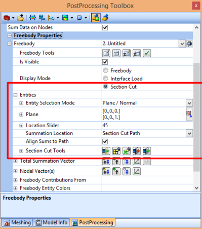Click the scrollbar up arrow
The height and width of the screenshot is (229, 202).
[x=196, y=27]
